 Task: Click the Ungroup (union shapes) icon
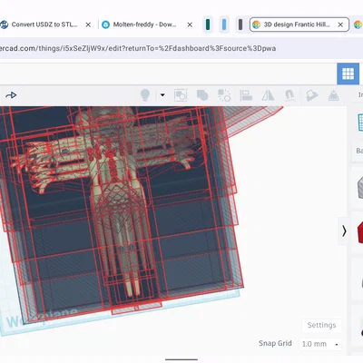click(202, 95)
